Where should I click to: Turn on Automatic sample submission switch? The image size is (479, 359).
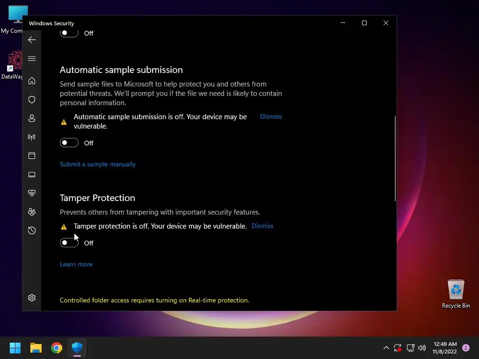pyautogui.click(x=69, y=143)
